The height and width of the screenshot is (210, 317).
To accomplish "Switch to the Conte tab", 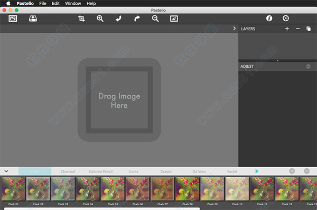I will point(134,171).
